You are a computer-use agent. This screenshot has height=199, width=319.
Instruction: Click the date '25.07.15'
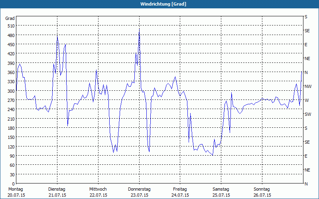222,195
